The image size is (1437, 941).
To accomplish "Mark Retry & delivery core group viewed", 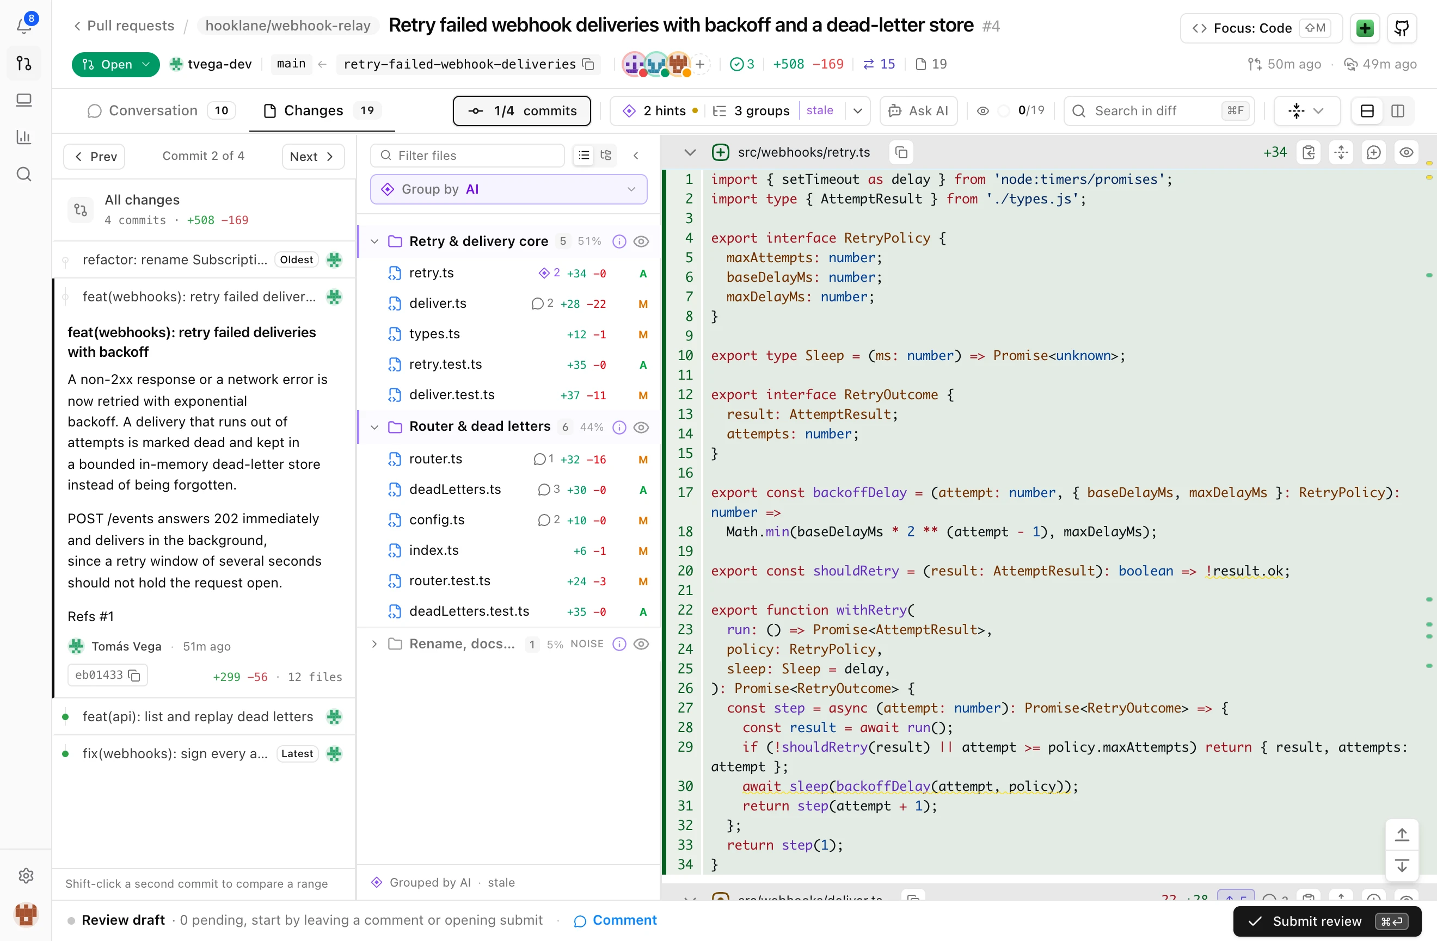I will 641,242.
